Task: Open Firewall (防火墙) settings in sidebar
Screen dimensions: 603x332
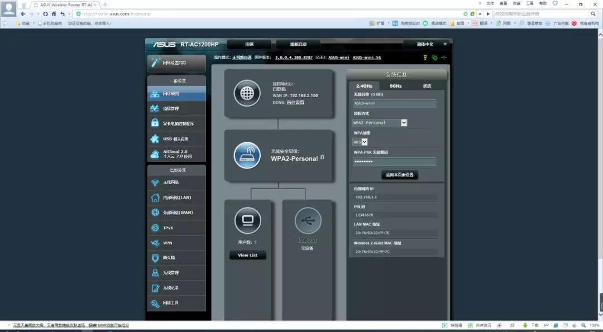Action: [x=176, y=258]
